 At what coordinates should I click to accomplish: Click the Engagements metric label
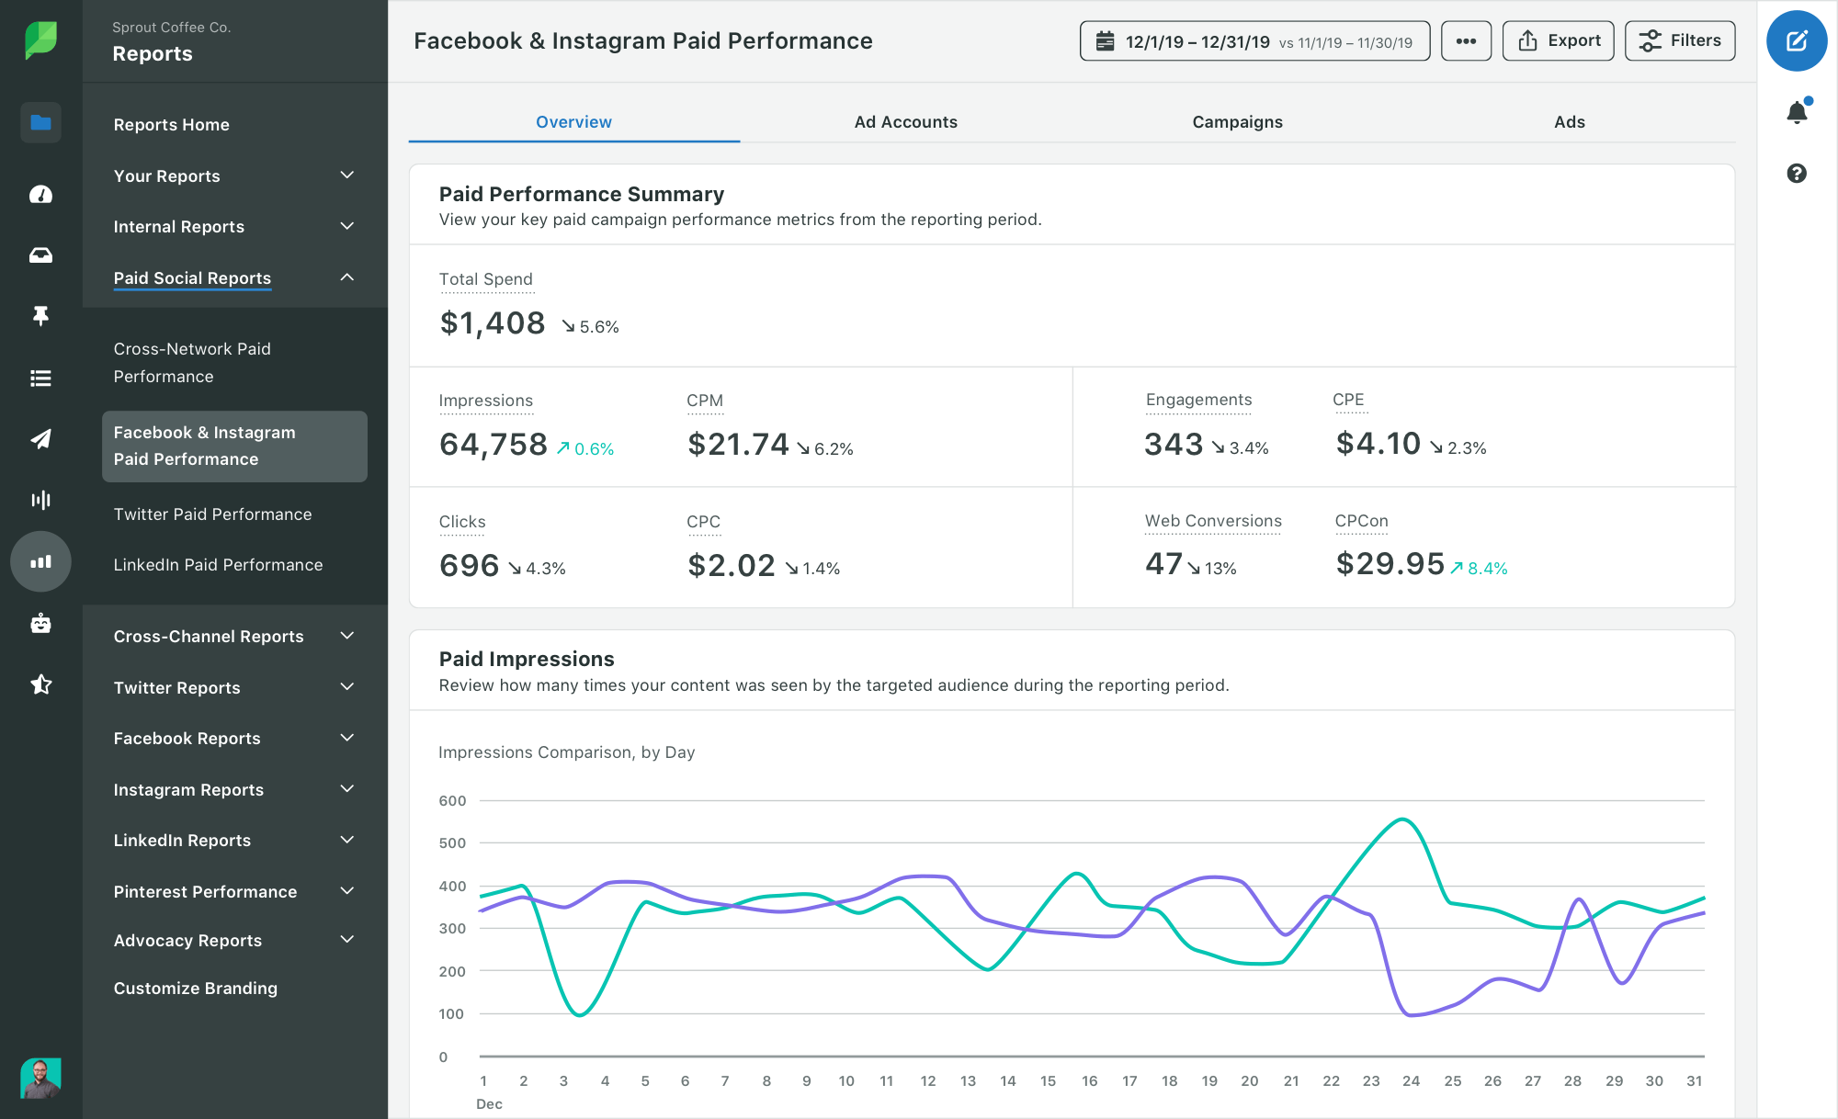(x=1198, y=399)
